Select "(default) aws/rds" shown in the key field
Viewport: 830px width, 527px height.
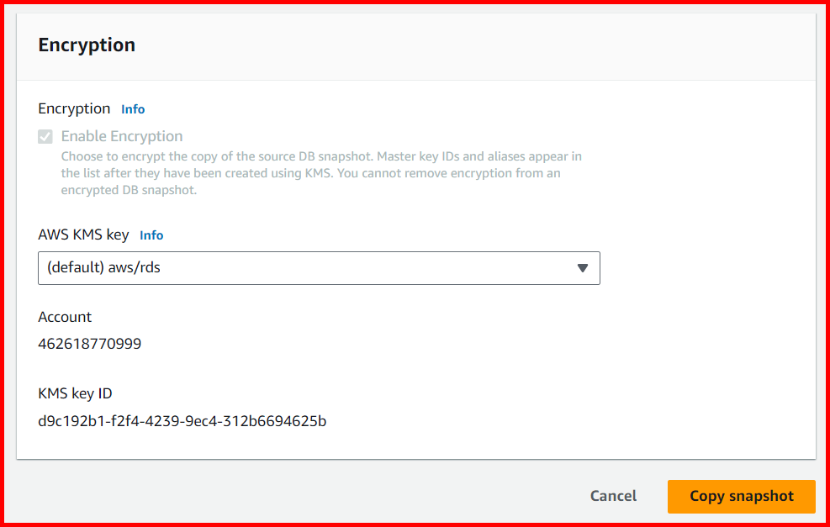coord(105,267)
